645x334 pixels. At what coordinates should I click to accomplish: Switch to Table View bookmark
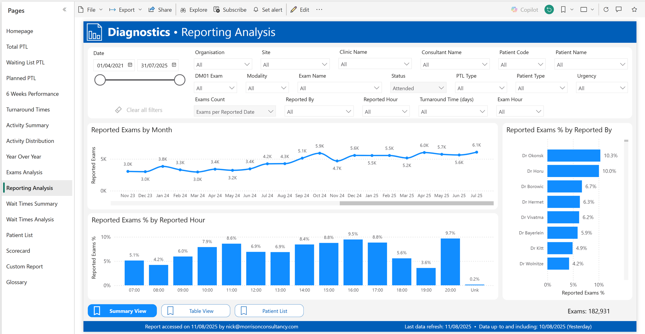(x=196, y=311)
